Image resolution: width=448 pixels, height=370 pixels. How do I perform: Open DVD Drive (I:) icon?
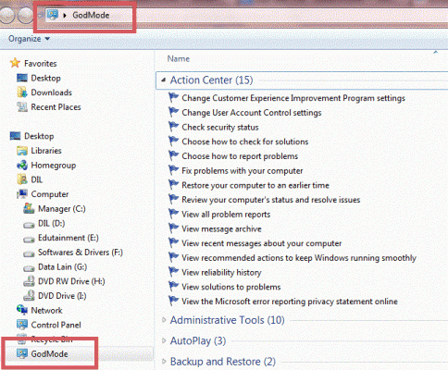[29, 295]
